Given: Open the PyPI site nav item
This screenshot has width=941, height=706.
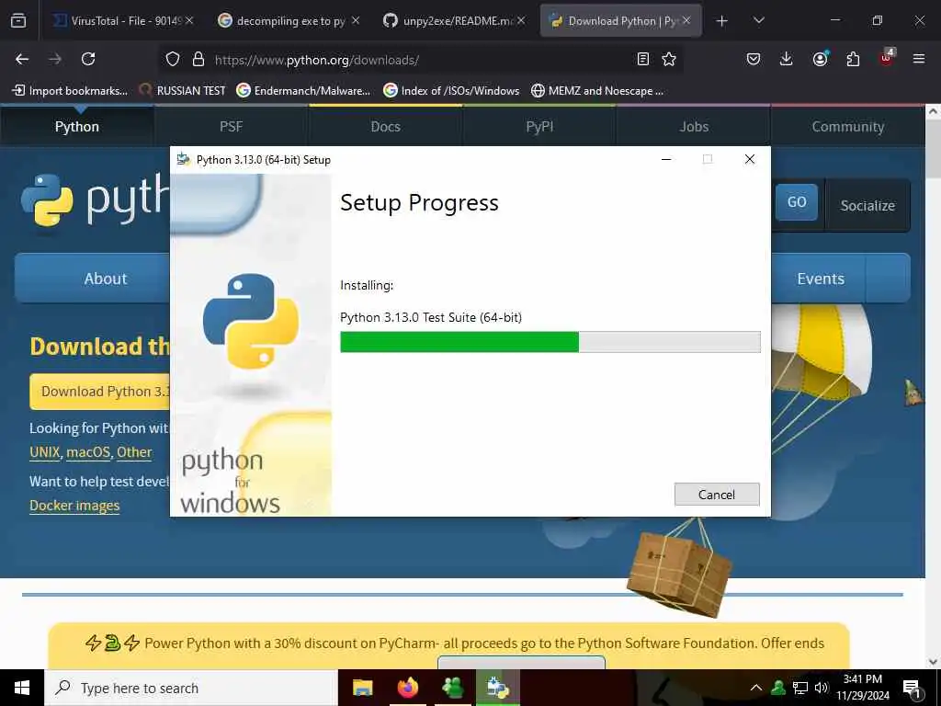Looking at the screenshot, I should coord(539,127).
